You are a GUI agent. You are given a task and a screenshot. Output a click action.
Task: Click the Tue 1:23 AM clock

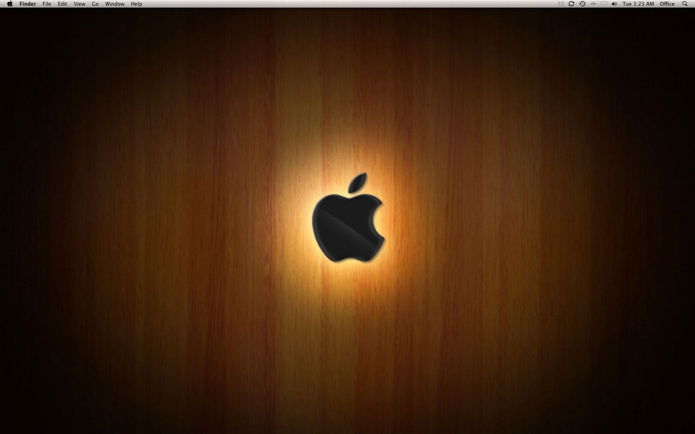click(x=638, y=4)
